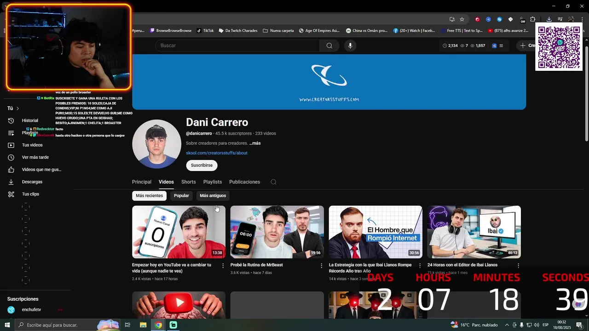Open Task View on taskbar
The width and height of the screenshot is (589, 331).
pos(127,325)
